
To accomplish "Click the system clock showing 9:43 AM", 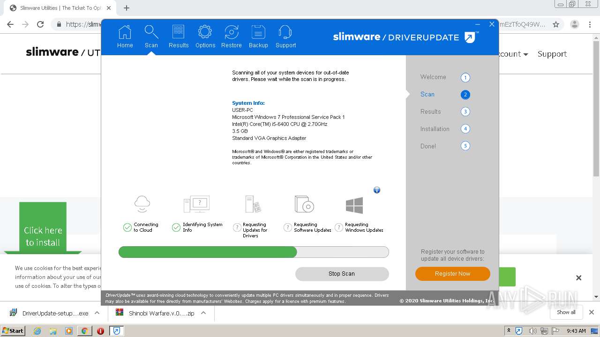I will tap(576, 331).
